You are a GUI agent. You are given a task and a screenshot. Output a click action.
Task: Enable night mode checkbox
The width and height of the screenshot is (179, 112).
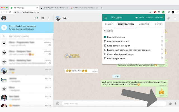point(105,58)
